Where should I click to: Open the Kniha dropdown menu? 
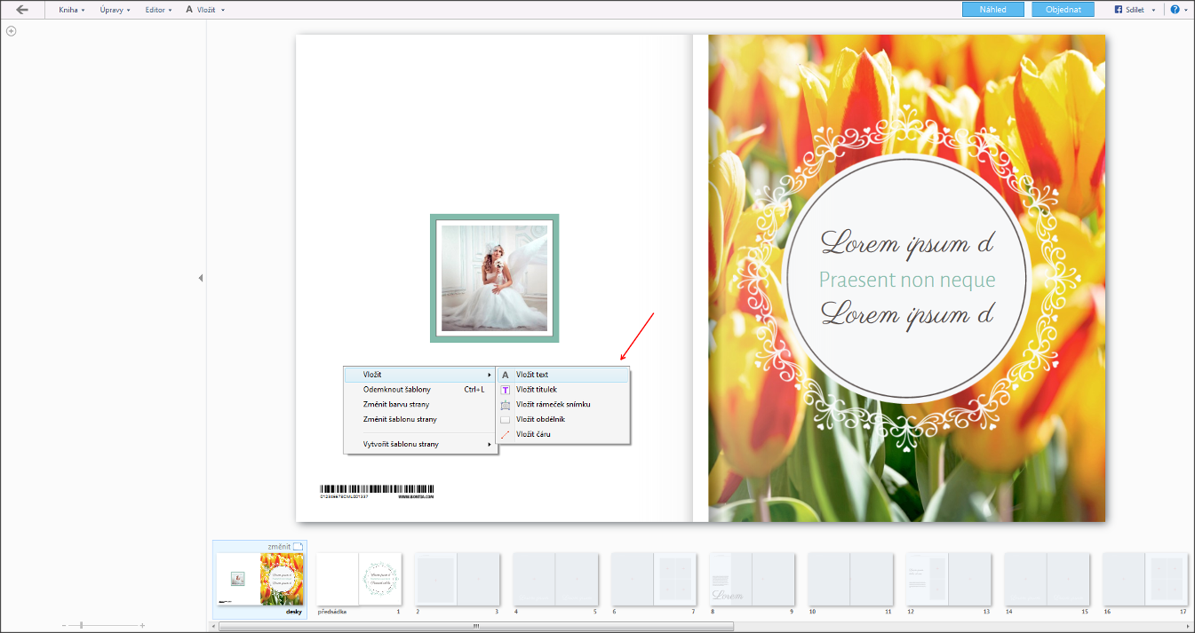coord(72,10)
